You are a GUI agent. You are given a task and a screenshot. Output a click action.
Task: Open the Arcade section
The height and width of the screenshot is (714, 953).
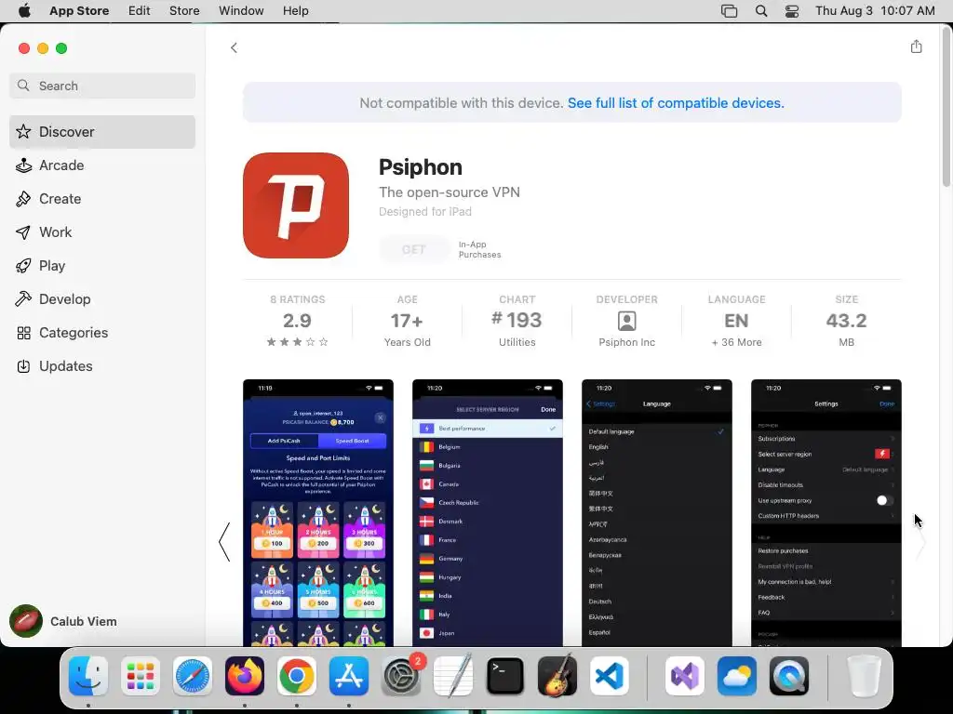(102, 165)
